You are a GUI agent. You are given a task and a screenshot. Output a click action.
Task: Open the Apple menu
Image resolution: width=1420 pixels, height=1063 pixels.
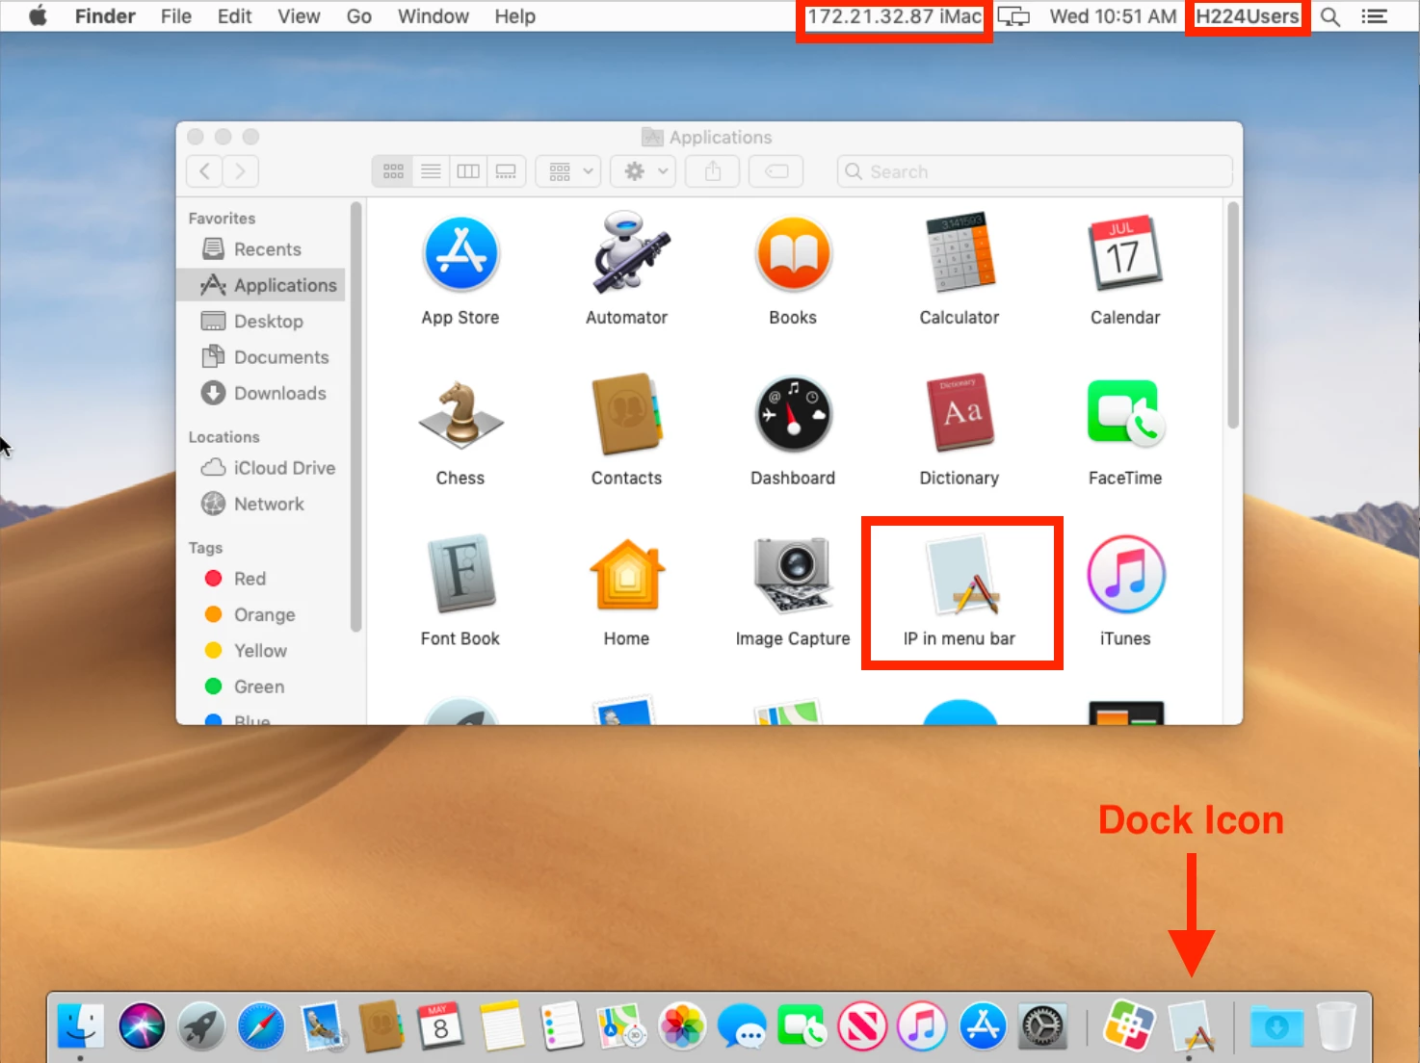pos(38,16)
